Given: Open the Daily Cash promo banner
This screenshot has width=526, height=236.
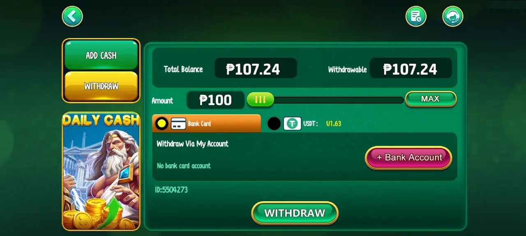Looking at the screenshot, I should point(101,171).
